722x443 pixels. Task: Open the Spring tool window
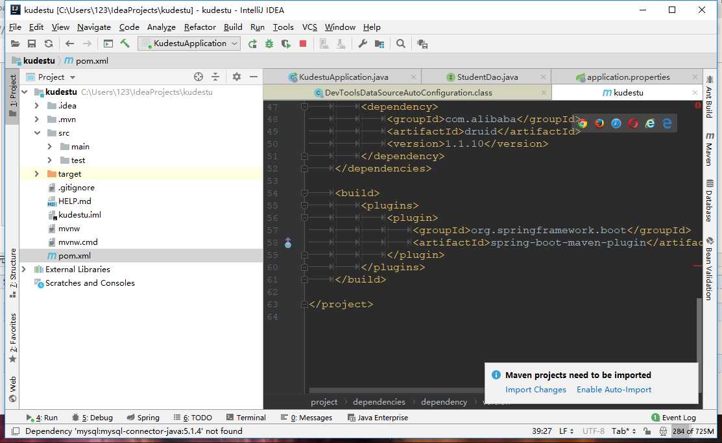tap(143, 418)
